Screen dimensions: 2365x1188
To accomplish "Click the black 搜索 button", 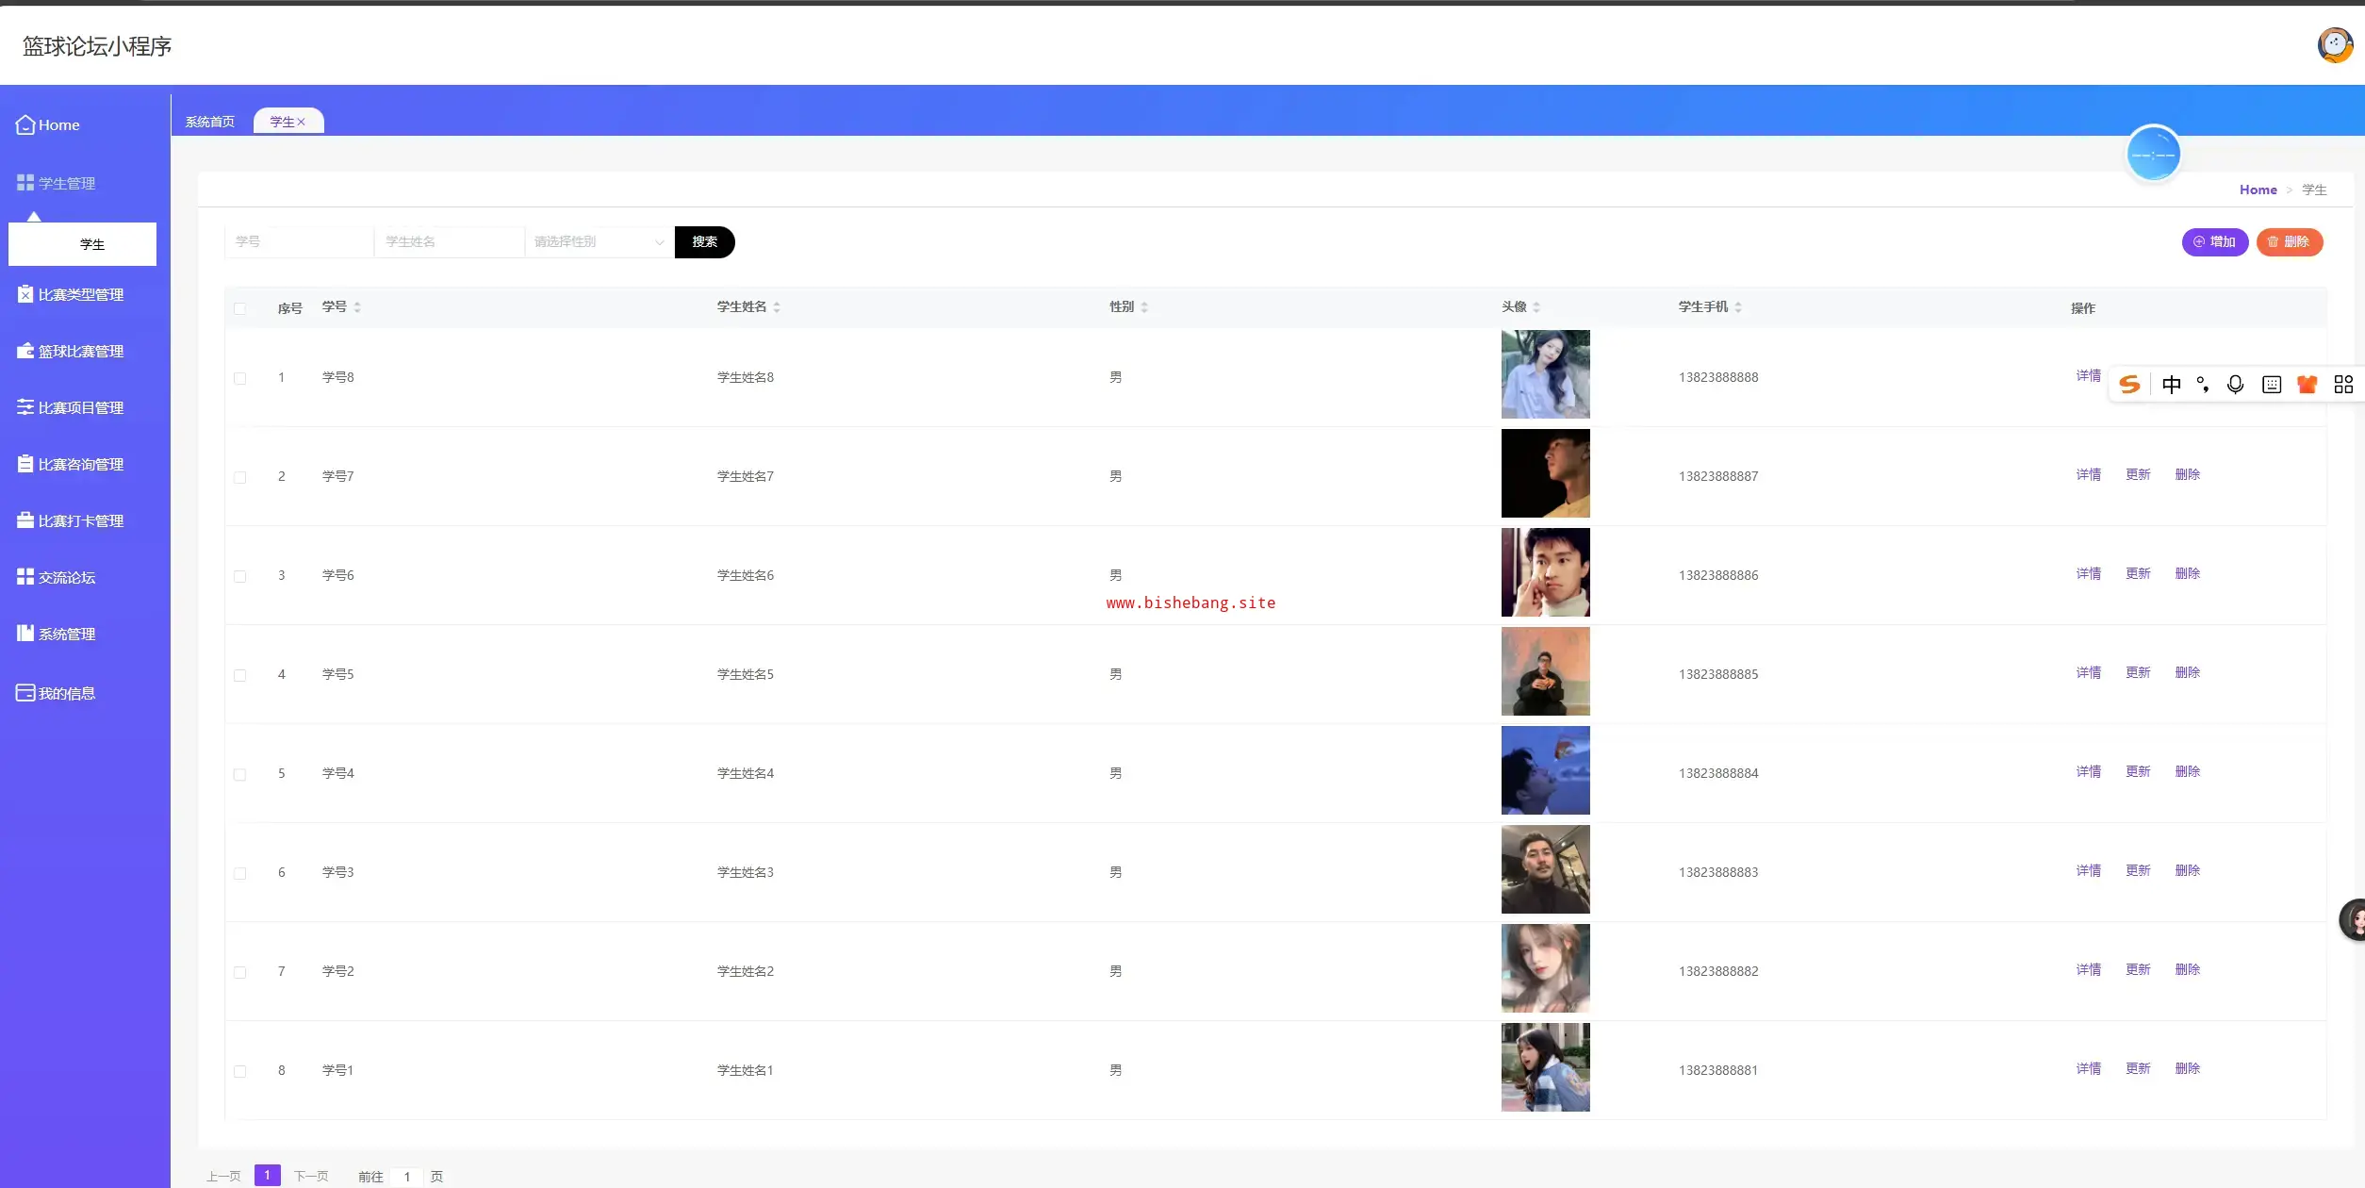I will tap(704, 242).
